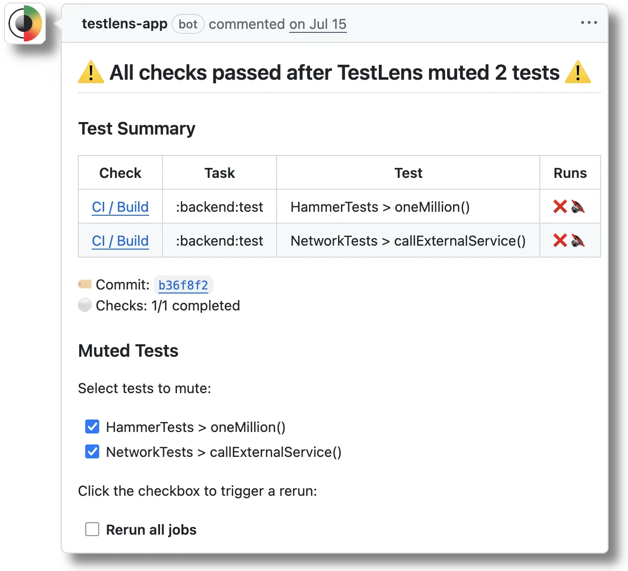628x571 pixels.
Task: Uncheck the HammerTests oneMillion mute checkbox
Action: click(x=92, y=427)
